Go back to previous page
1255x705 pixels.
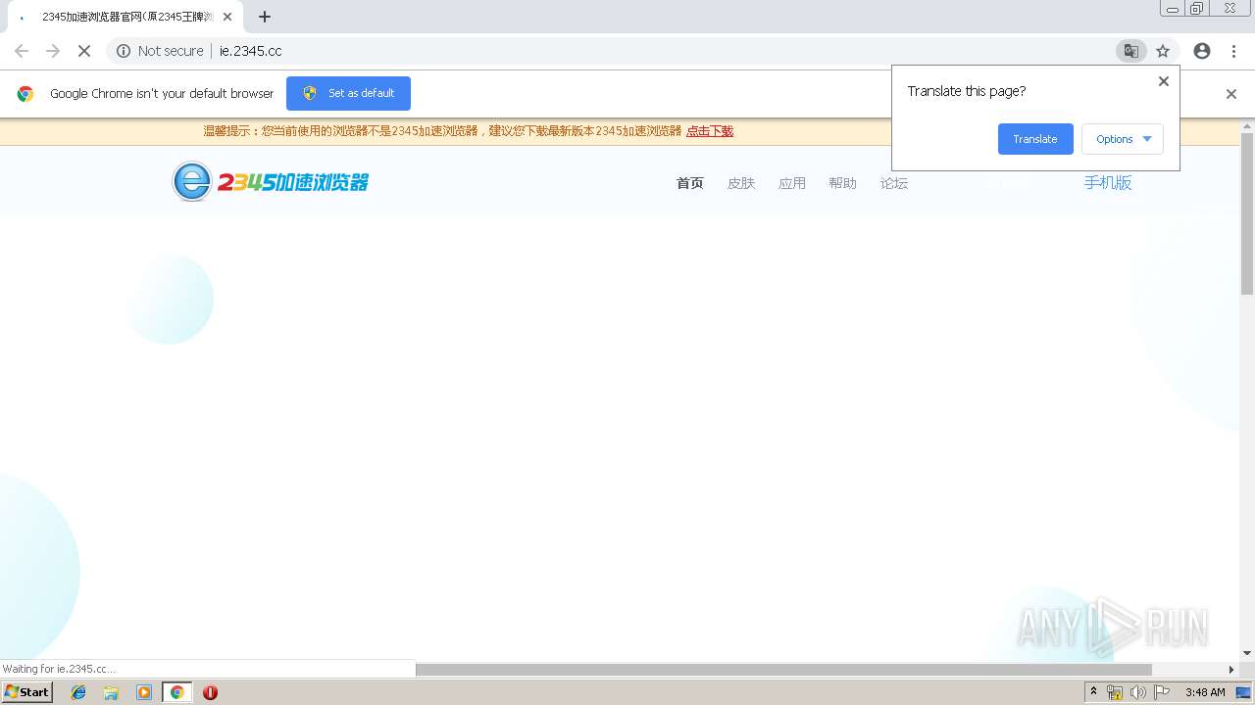point(22,51)
